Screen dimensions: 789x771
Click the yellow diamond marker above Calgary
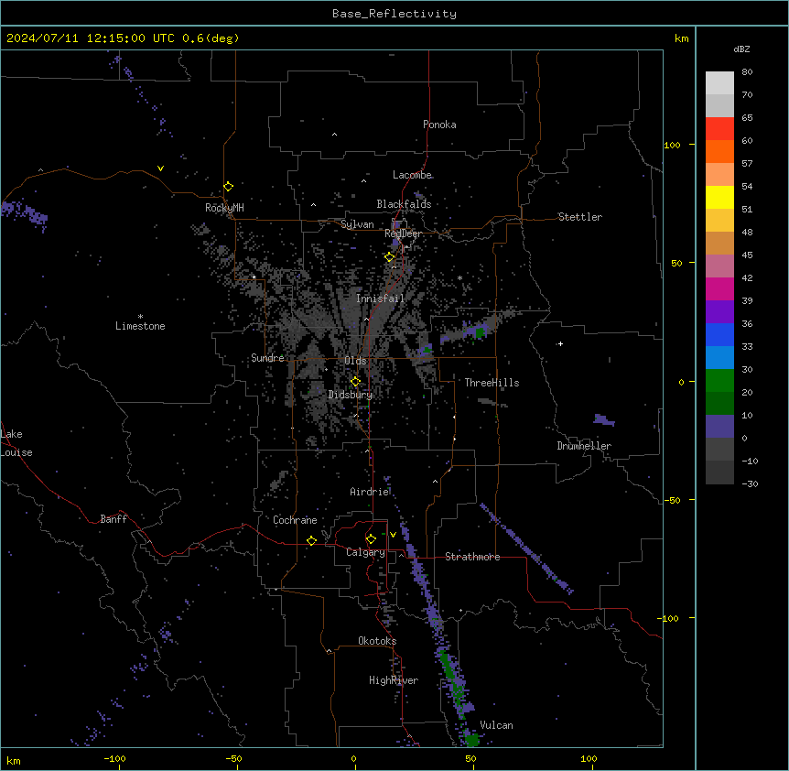tap(372, 539)
